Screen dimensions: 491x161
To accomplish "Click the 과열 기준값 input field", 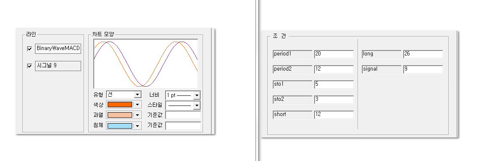I will click(x=183, y=115).
